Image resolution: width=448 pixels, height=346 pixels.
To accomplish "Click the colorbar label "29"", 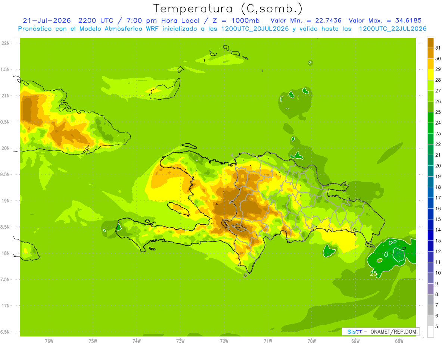I will tap(438, 69).
